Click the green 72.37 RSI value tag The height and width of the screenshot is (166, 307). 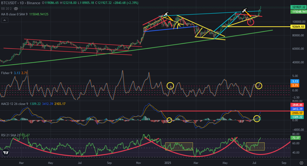(x=296, y=138)
